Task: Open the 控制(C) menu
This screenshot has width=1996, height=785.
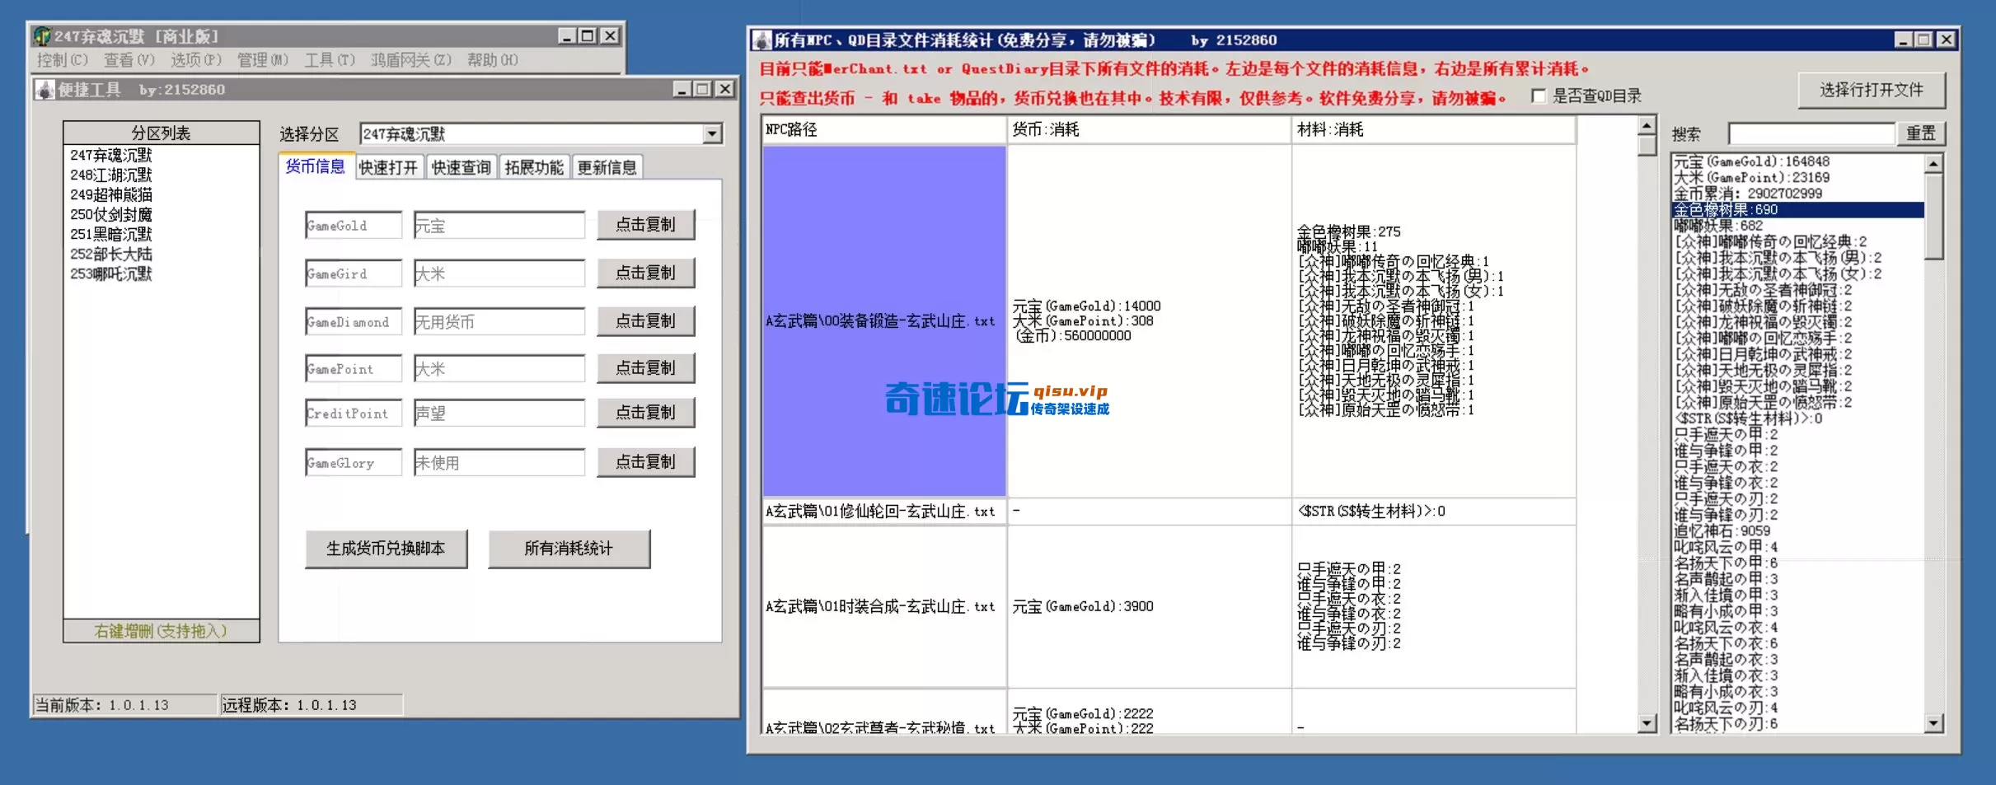Action: pyautogui.click(x=61, y=60)
